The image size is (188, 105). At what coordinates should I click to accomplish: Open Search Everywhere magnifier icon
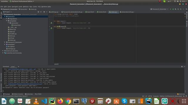(187, 9)
